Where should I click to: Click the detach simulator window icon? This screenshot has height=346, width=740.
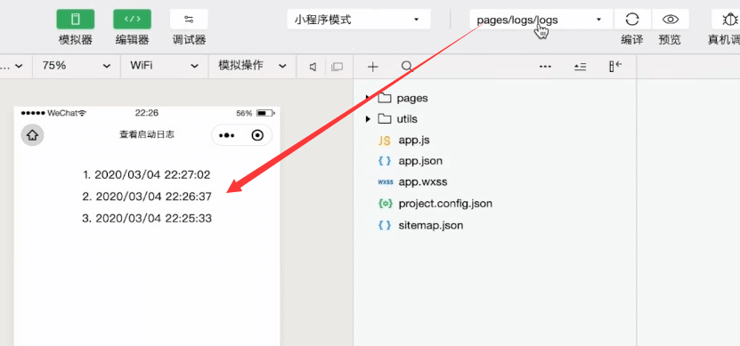[337, 67]
